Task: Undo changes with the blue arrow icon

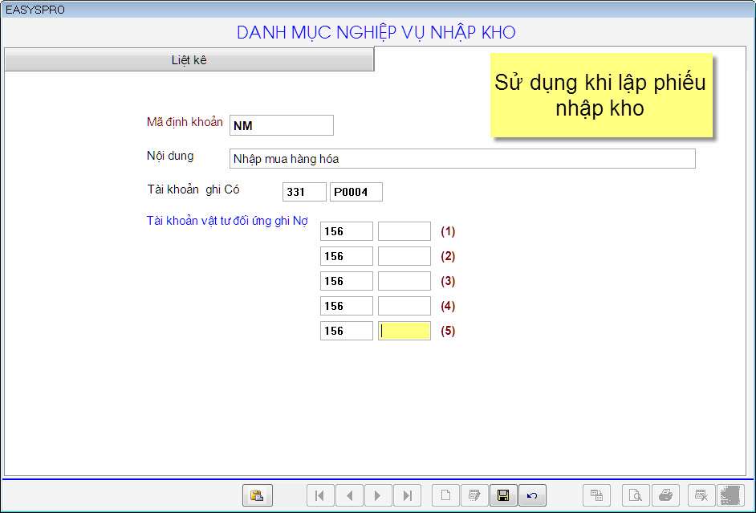Action: tap(532, 495)
